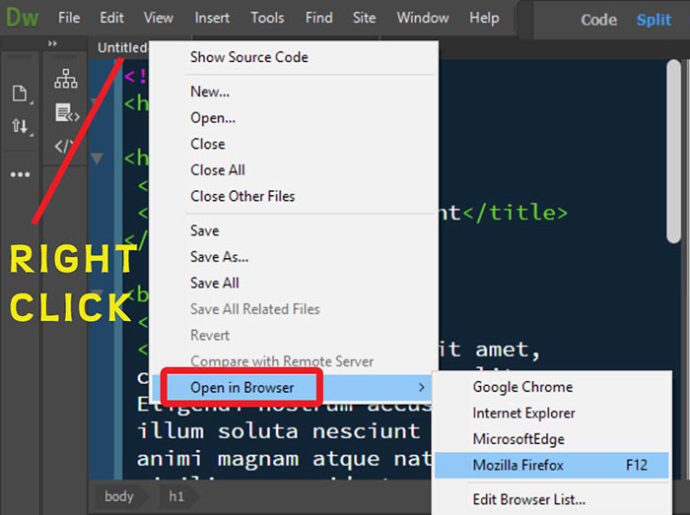The width and height of the screenshot is (690, 515).
Task: Select Close All
Action: [218, 170]
